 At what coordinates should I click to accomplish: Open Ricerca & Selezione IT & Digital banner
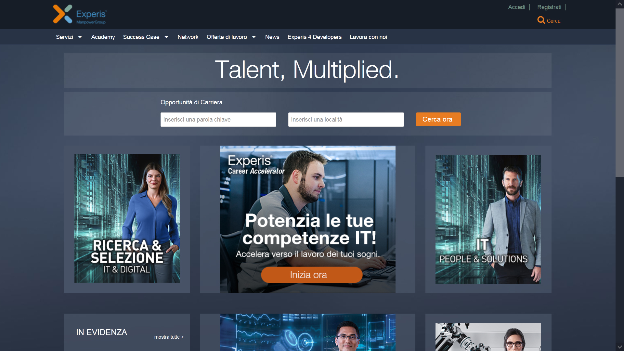pyautogui.click(x=127, y=218)
